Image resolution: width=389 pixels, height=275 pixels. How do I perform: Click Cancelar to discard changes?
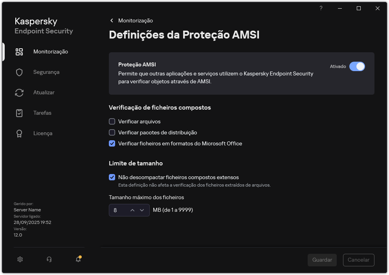click(358, 260)
